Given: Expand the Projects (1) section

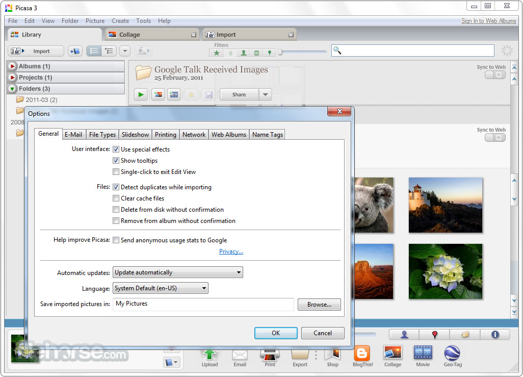Looking at the screenshot, I should point(13,78).
